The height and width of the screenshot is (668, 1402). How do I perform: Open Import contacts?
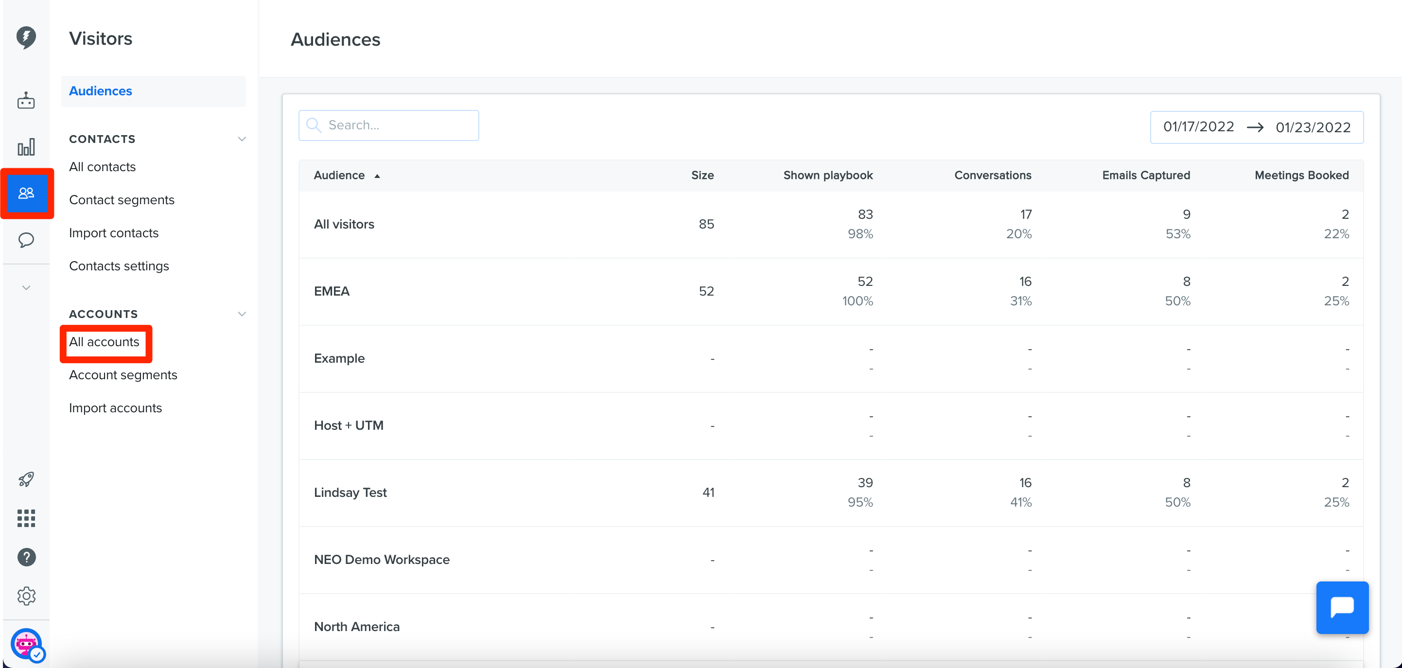114,233
